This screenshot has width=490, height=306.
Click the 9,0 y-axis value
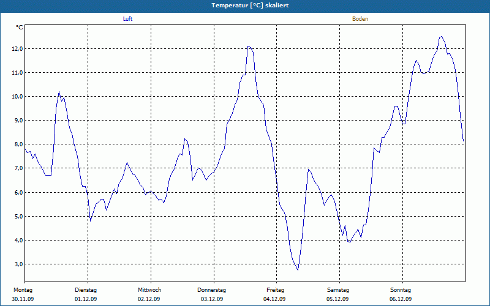(x=18, y=120)
